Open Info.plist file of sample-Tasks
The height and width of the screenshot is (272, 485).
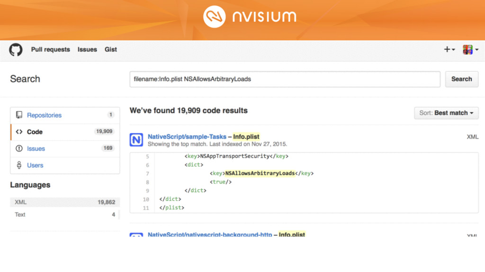[x=246, y=136]
